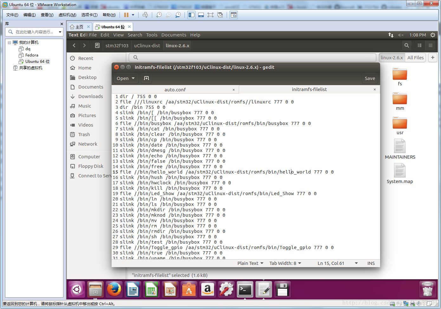Toggle the thumbnail bar view icon

click(x=201, y=15)
